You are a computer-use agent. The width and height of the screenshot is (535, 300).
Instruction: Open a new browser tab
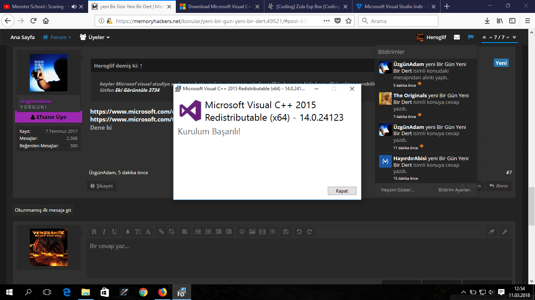(x=447, y=6)
